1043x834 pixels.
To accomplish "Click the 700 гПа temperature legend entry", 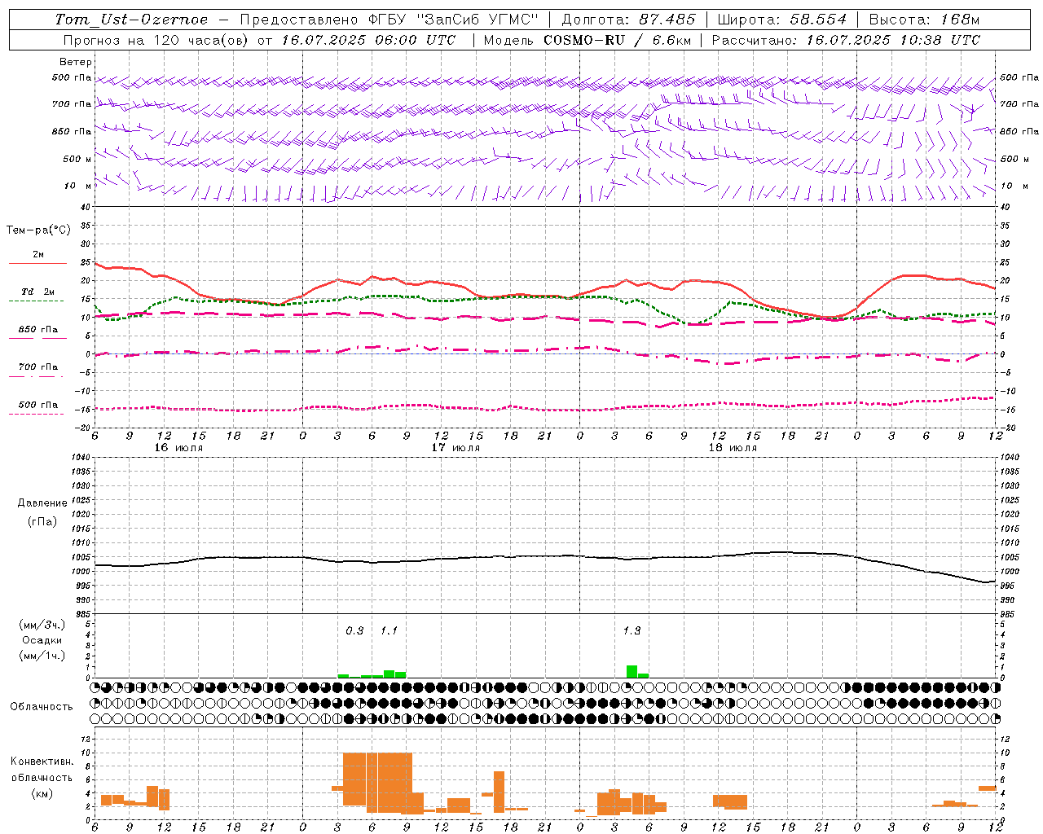I will pyautogui.click(x=37, y=367).
